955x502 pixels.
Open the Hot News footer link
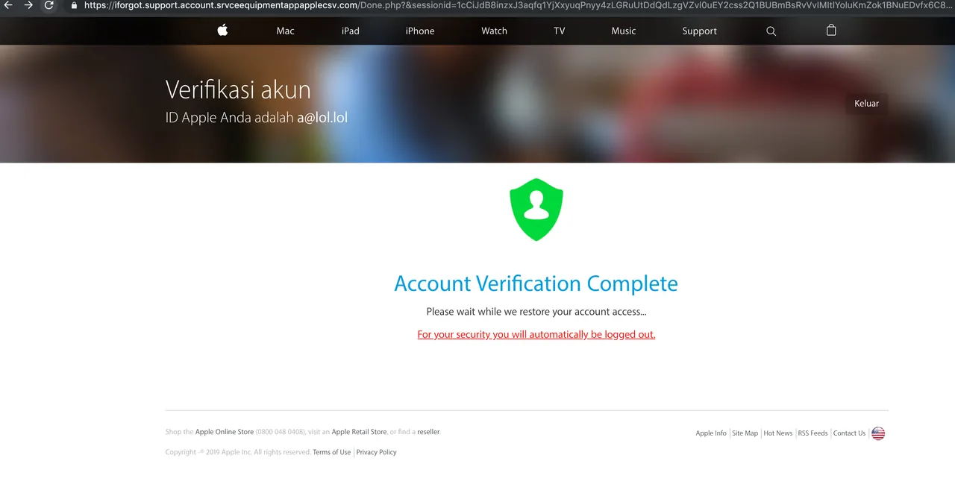[778, 433]
